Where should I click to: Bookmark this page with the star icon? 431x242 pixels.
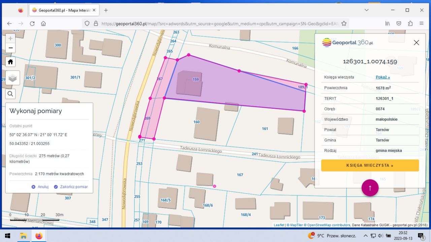click(x=344, y=24)
